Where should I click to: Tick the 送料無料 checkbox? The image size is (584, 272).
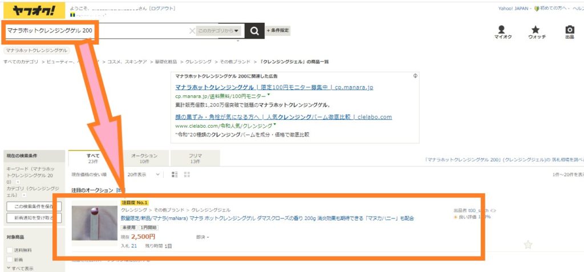point(10,250)
